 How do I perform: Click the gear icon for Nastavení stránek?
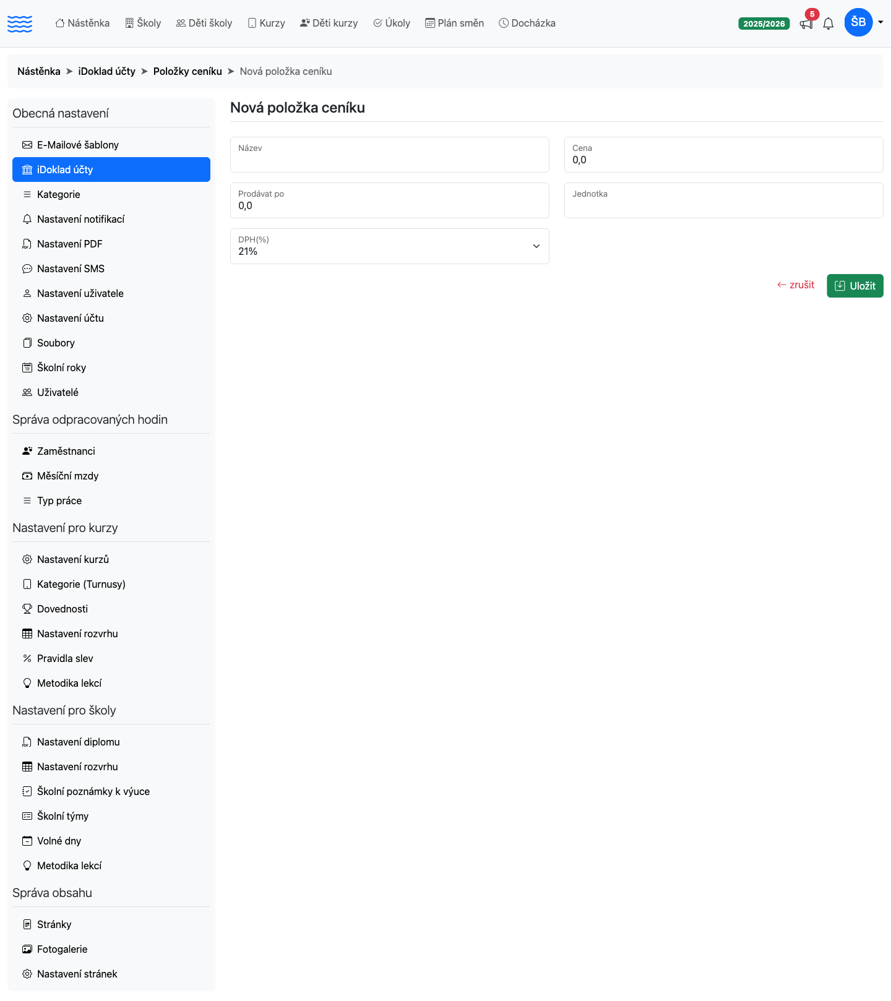point(27,974)
